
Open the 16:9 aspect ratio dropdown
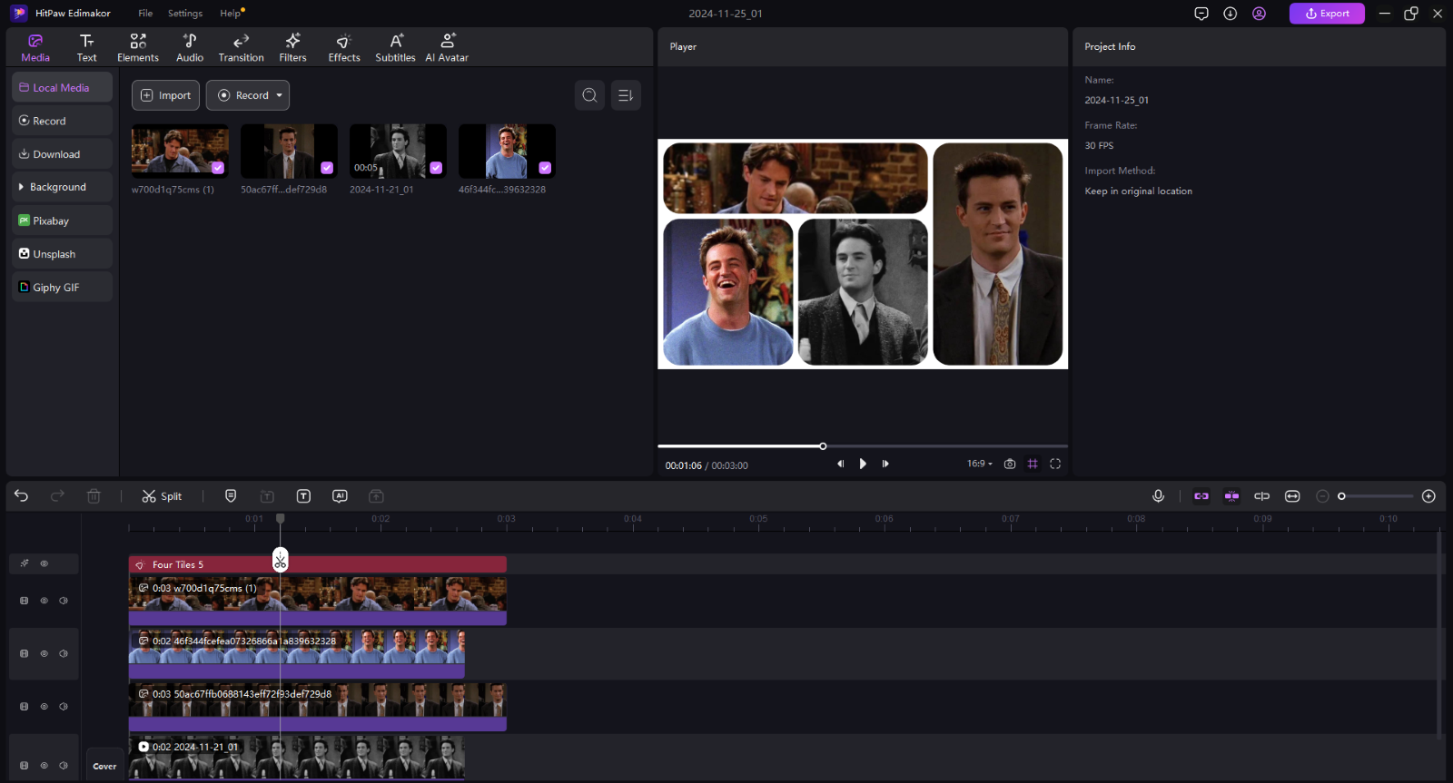click(x=979, y=464)
